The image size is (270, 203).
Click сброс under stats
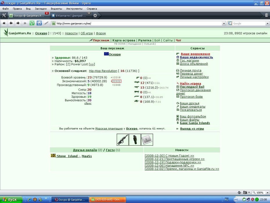(88, 103)
